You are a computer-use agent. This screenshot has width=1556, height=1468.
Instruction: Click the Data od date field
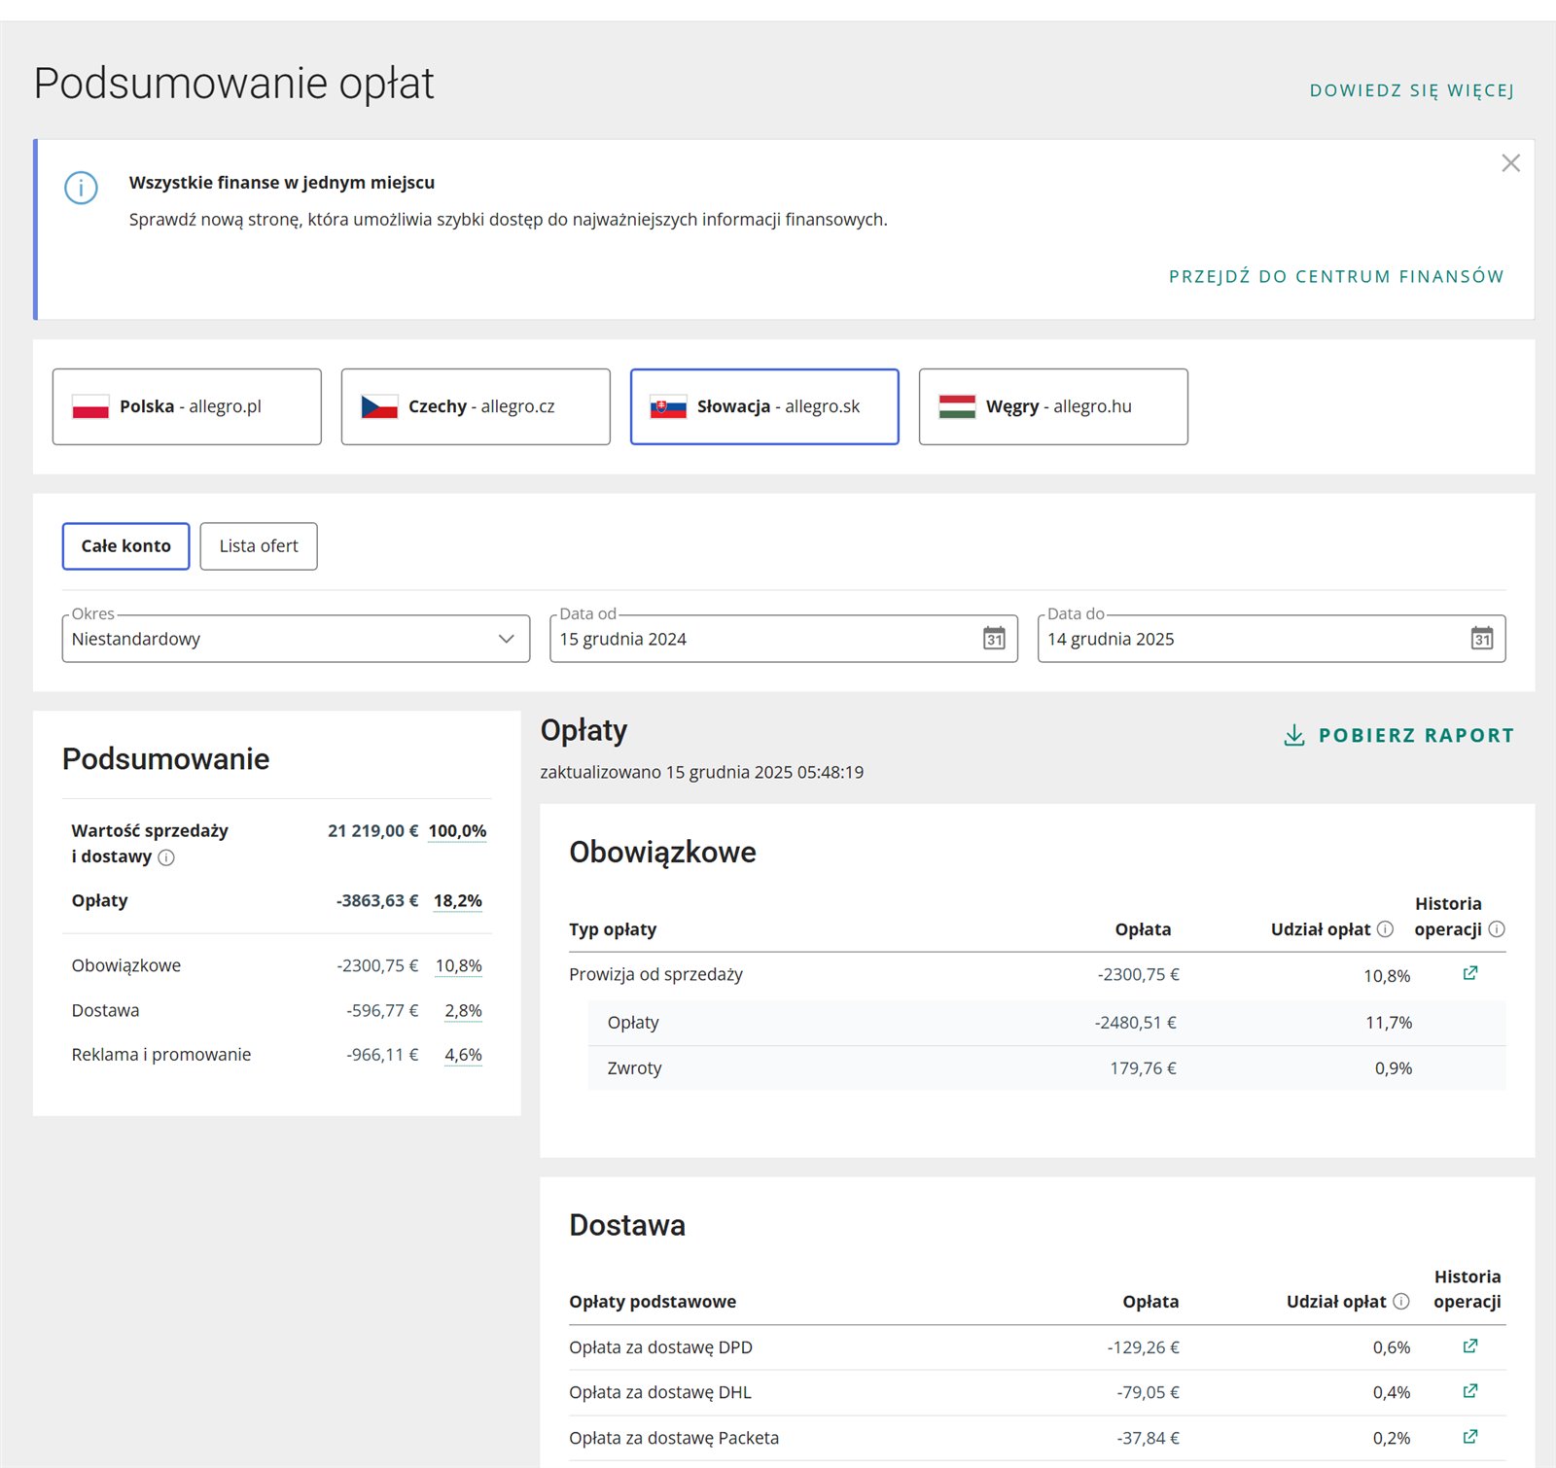[x=759, y=639]
